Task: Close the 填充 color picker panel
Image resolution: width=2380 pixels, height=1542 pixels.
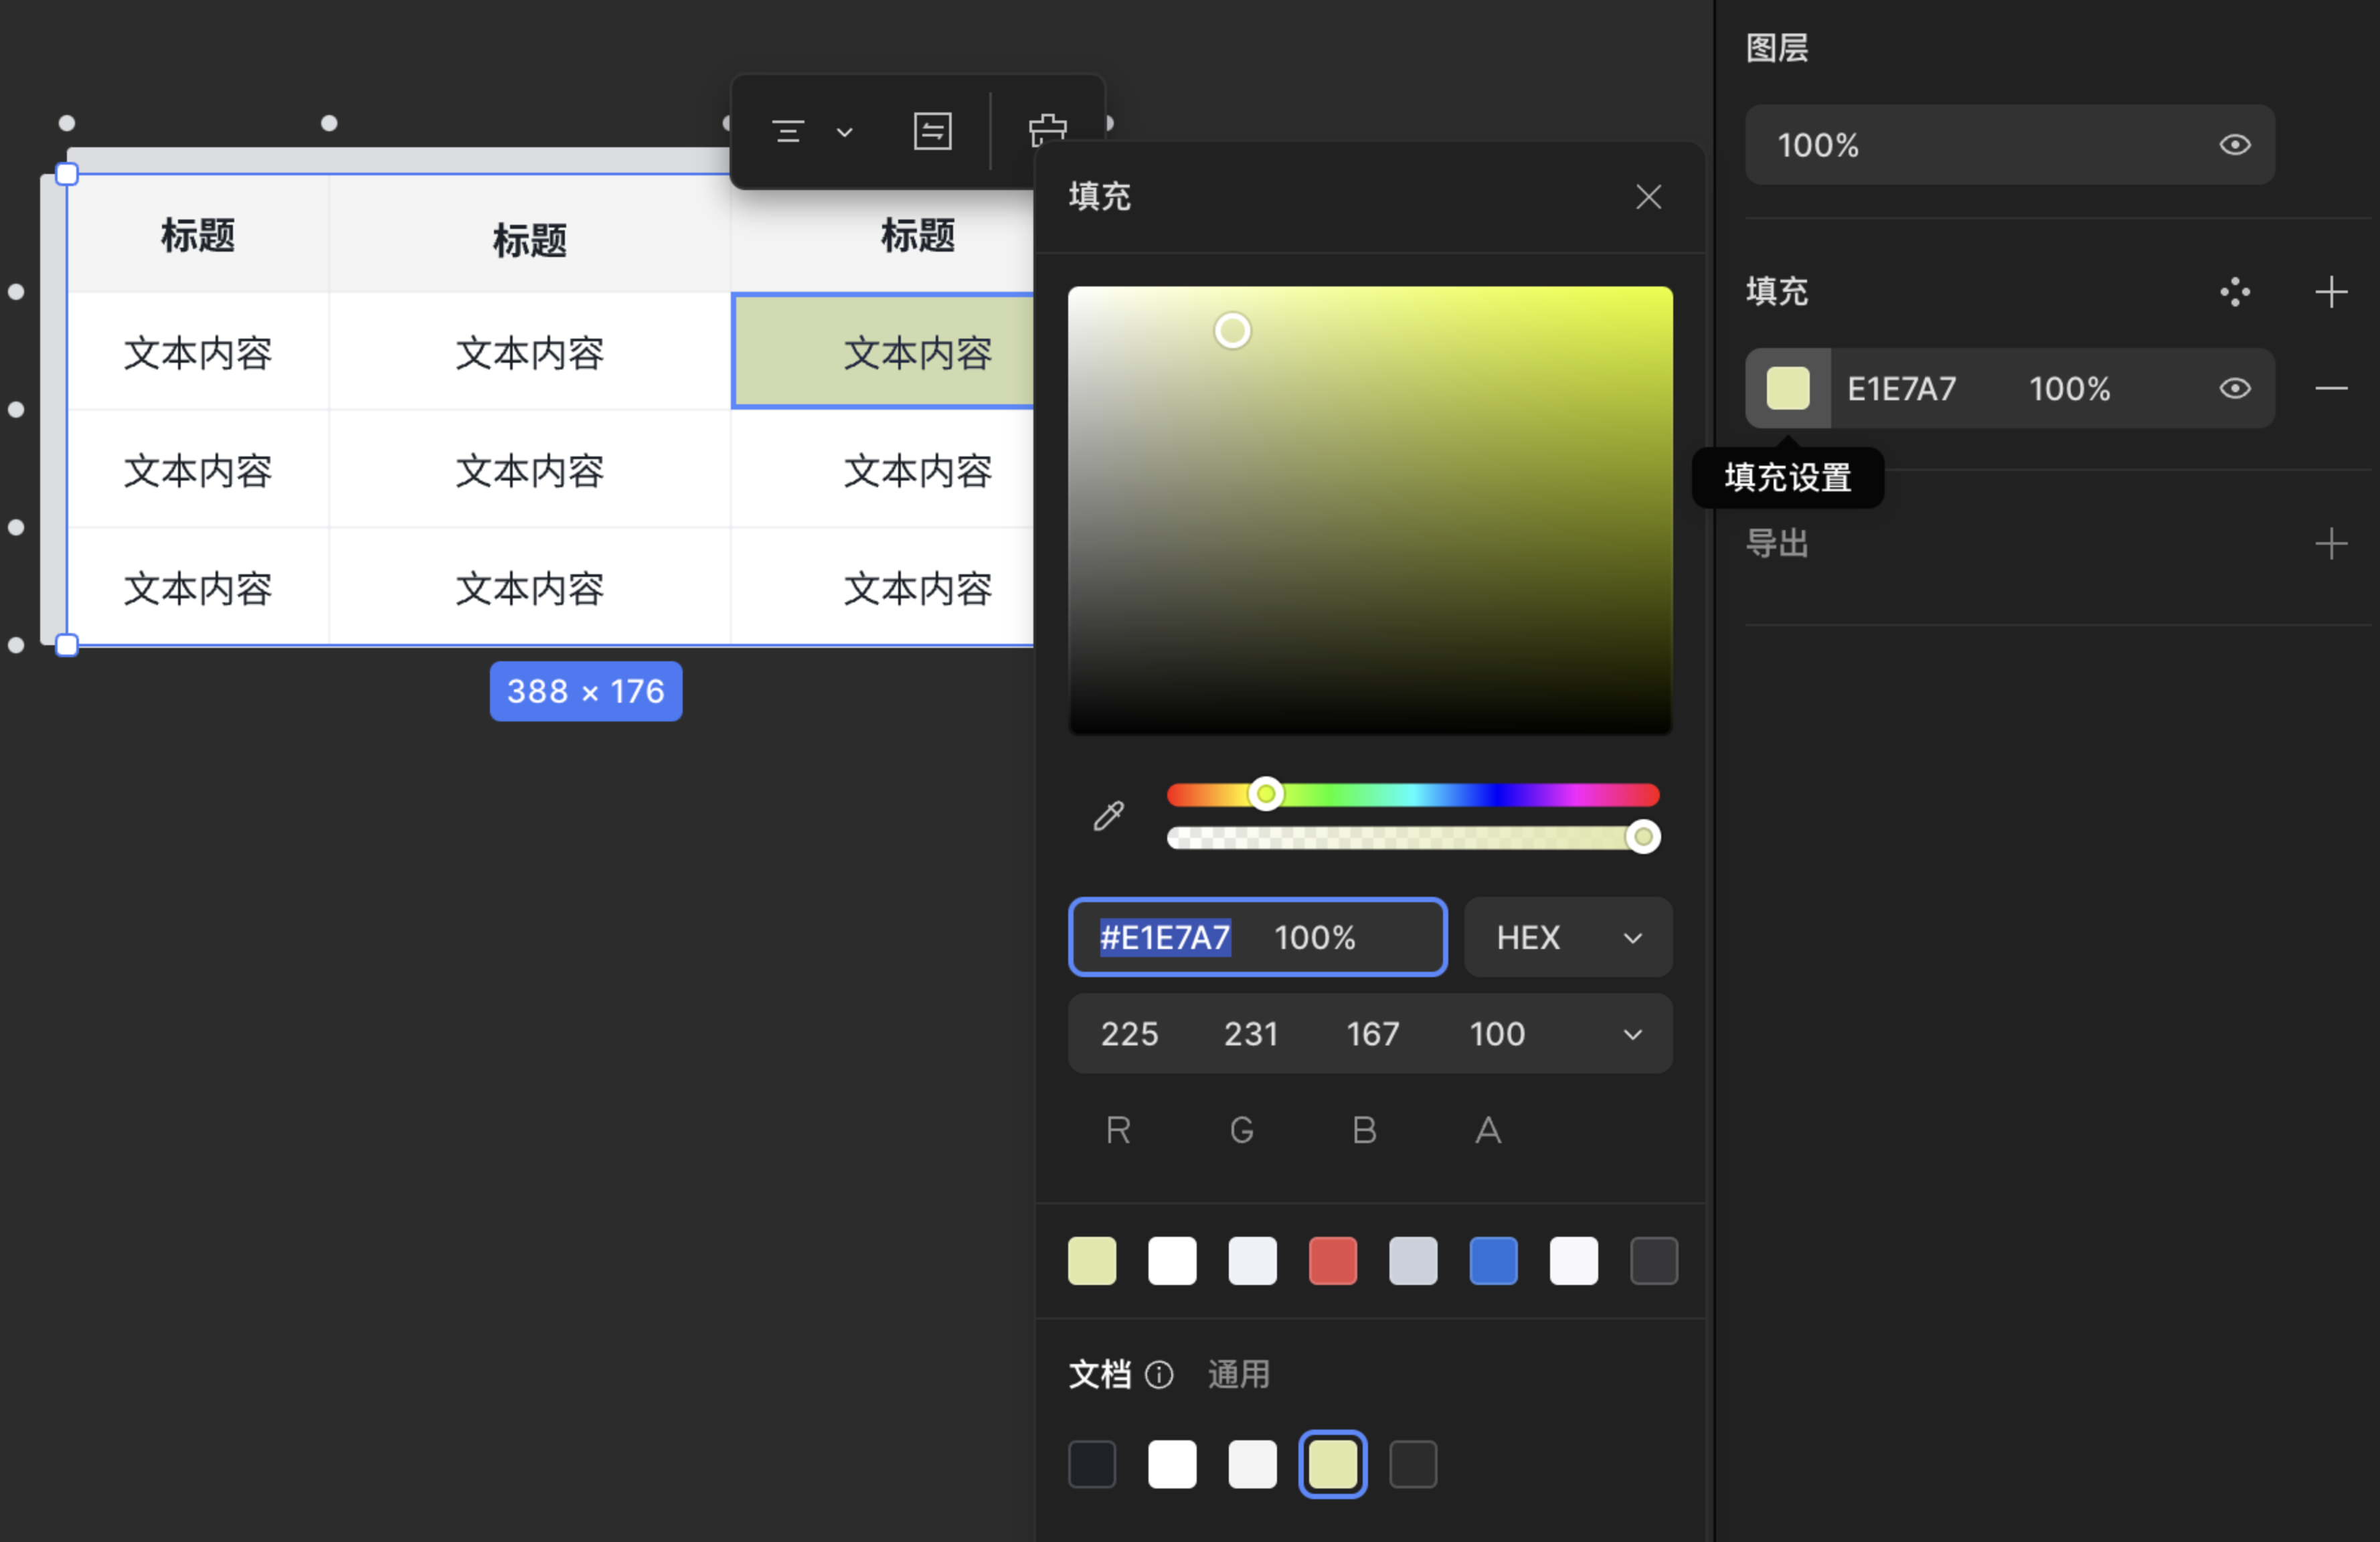Action: (x=1648, y=197)
